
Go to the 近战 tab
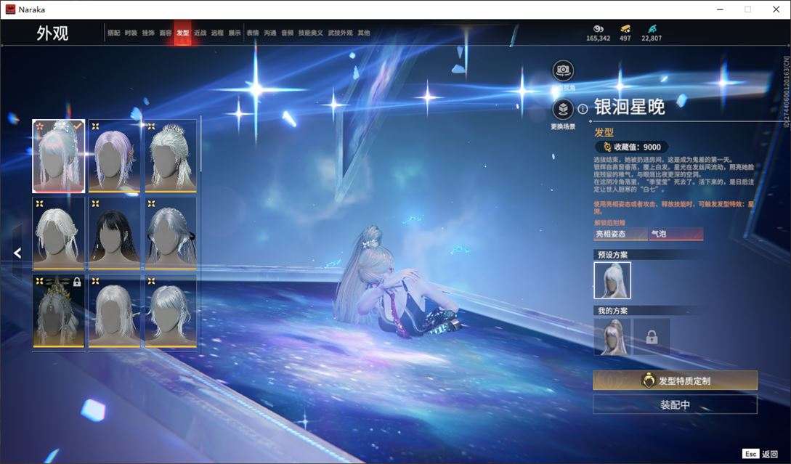point(200,33)
